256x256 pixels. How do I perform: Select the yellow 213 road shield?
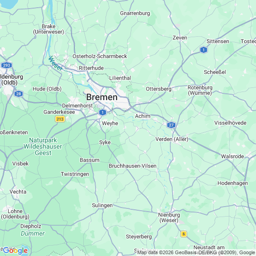tap(60, 119)
